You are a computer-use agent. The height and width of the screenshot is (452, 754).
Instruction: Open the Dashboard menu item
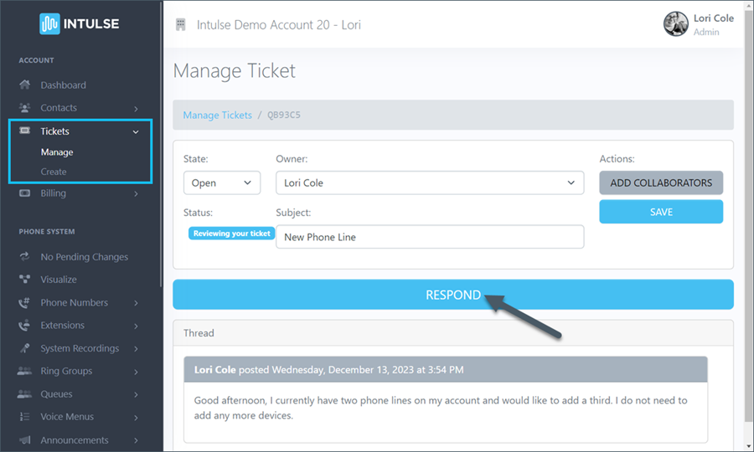[63, 85]
